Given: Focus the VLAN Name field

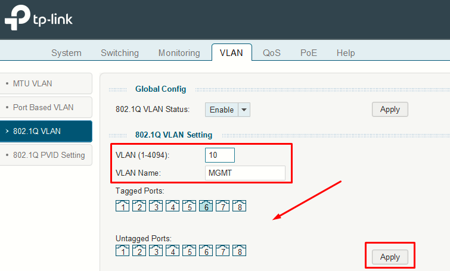Looking at the screenshot, I should point(245,173).
